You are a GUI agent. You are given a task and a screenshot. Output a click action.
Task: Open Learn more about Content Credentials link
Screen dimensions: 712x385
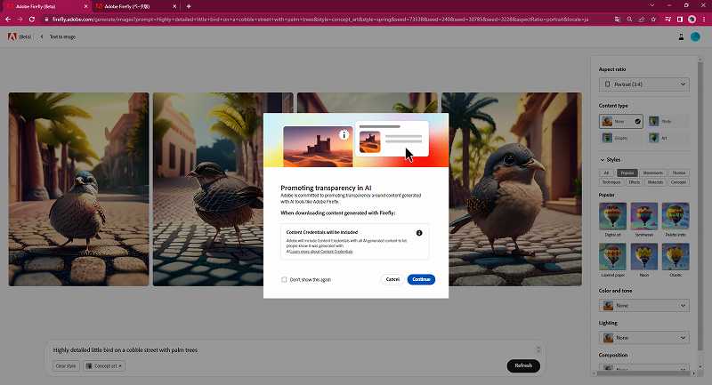tap(321, 252)
